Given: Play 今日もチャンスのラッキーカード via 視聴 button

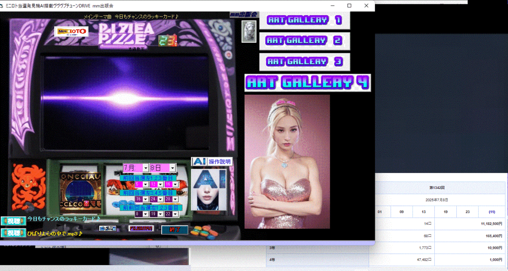Looking at the screenshot, I should [13, 221].
